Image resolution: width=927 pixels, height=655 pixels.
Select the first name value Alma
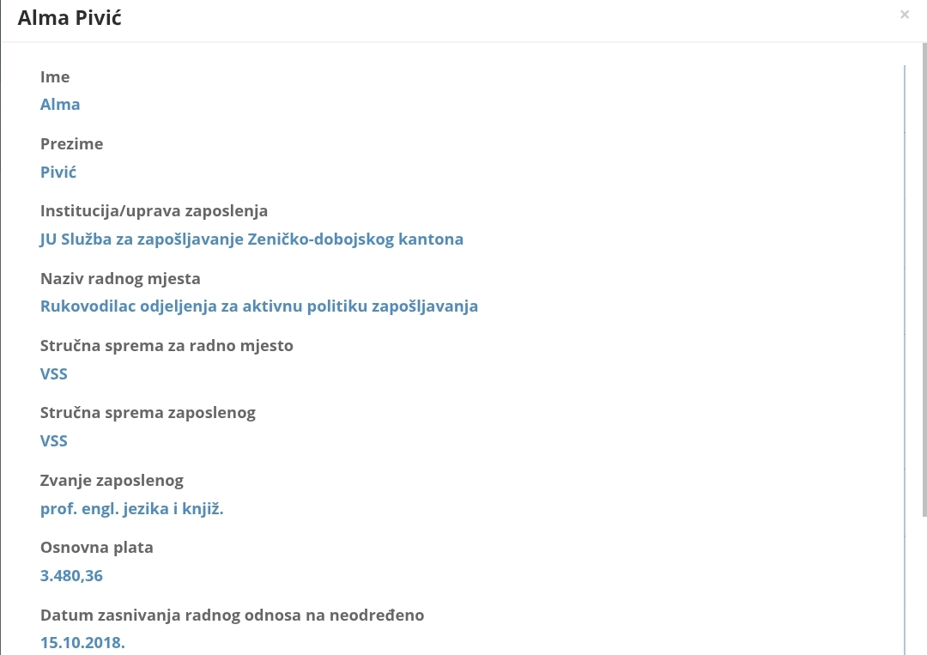tap(60, 105)
